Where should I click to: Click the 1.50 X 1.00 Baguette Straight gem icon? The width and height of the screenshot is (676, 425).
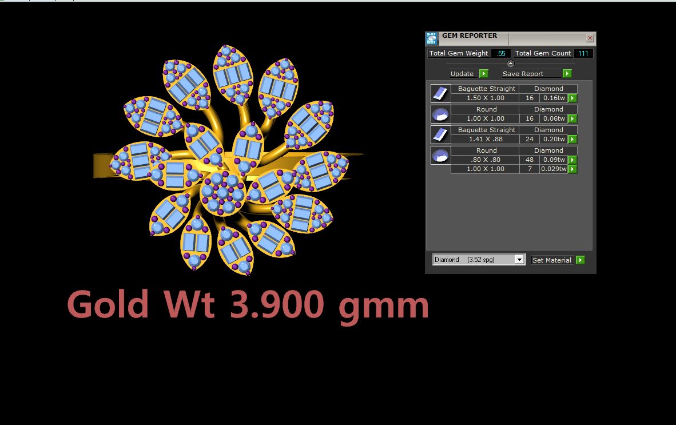(440, 93)
